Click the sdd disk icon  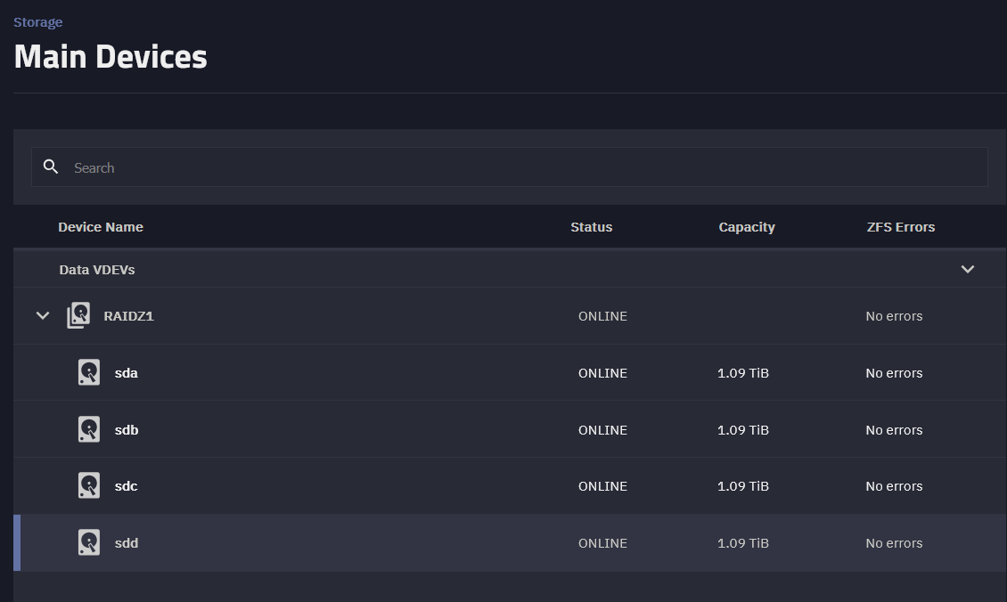pyautogui.click(x=88, y=542)
